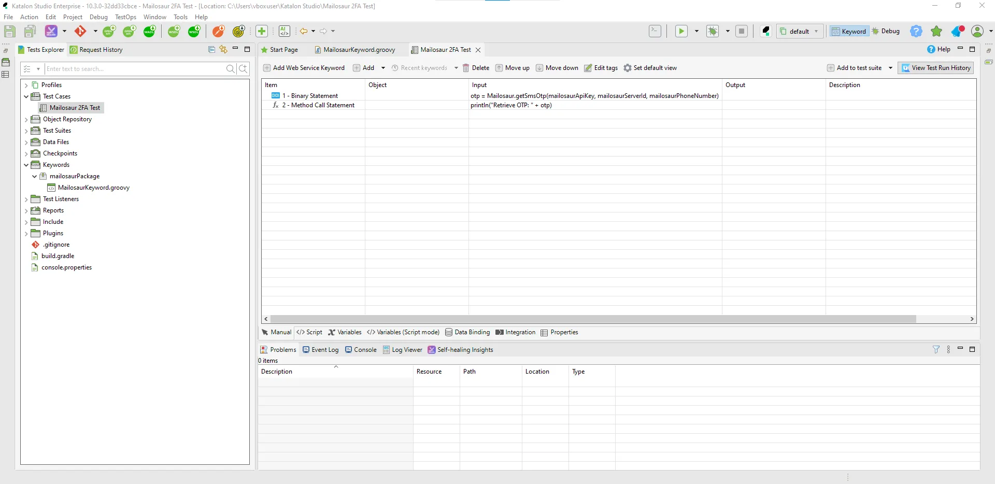995x484 pixels.
Task: Open the TestOps menu
Action: (125, 17)
